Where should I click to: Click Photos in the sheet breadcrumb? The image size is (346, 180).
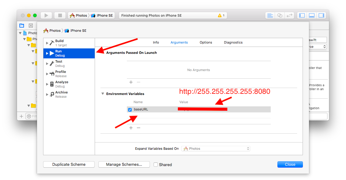[x=52, y=31]
